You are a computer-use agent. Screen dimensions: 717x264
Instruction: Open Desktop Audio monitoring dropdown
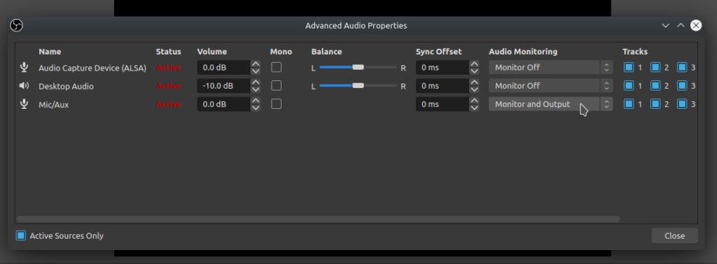pyautogui.click(x=550, y=86)
